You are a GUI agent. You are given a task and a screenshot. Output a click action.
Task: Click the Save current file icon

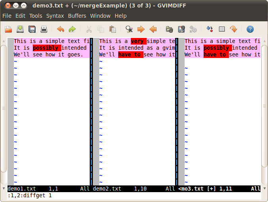point(20,29)
